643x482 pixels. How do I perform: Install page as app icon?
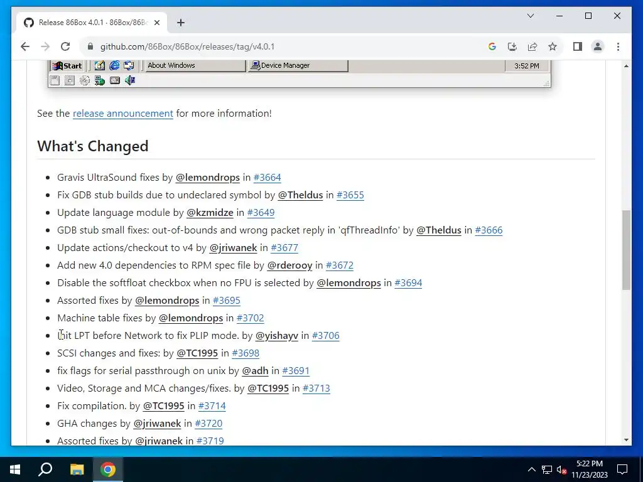coord(512,46)
